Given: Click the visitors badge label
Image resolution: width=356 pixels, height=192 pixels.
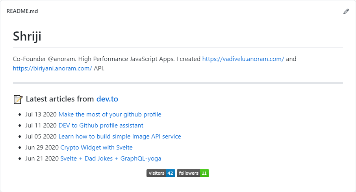Looking at the screenshot, I should (x=156, y=173).
